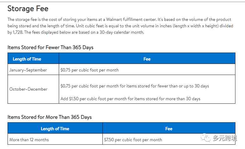Select the Fee header in the first table
Screen dimensions: 245x149
pos(147,59)
